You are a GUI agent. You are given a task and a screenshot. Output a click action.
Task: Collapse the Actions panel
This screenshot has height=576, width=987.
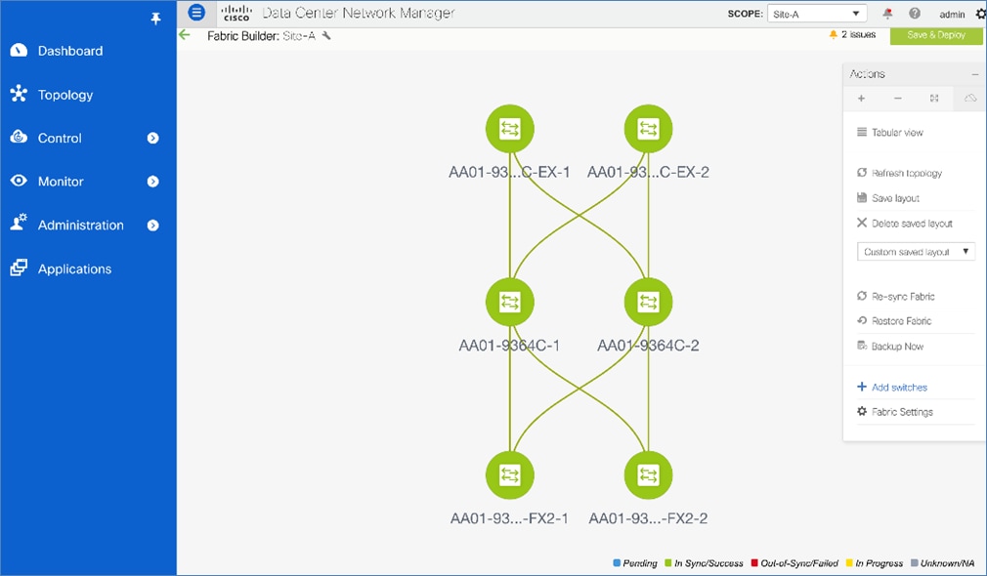click(974, 74)
